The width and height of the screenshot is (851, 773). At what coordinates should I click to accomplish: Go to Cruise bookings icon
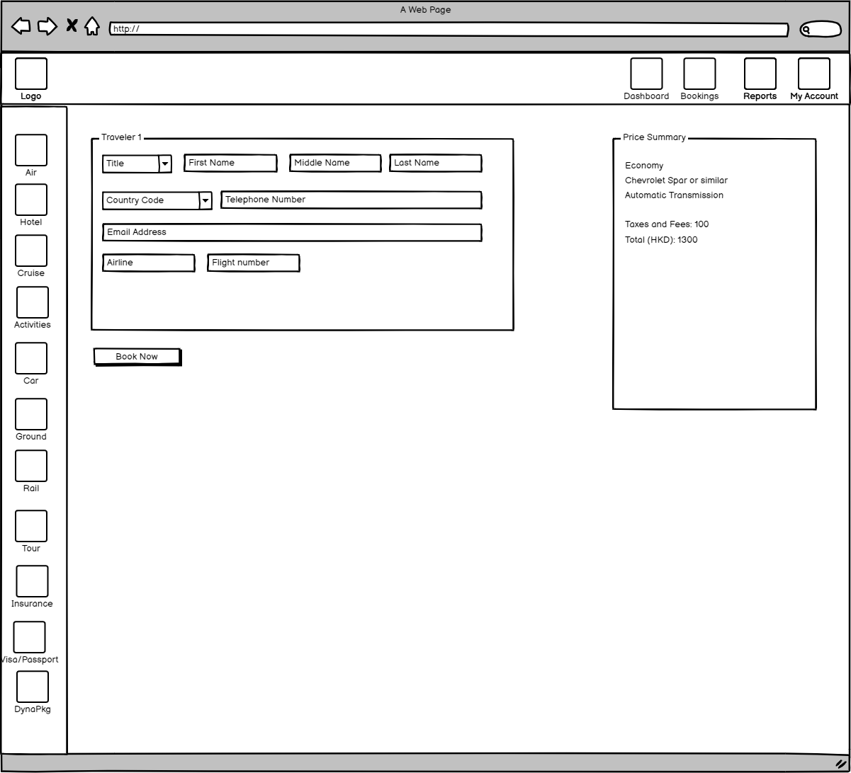point(31,251)
